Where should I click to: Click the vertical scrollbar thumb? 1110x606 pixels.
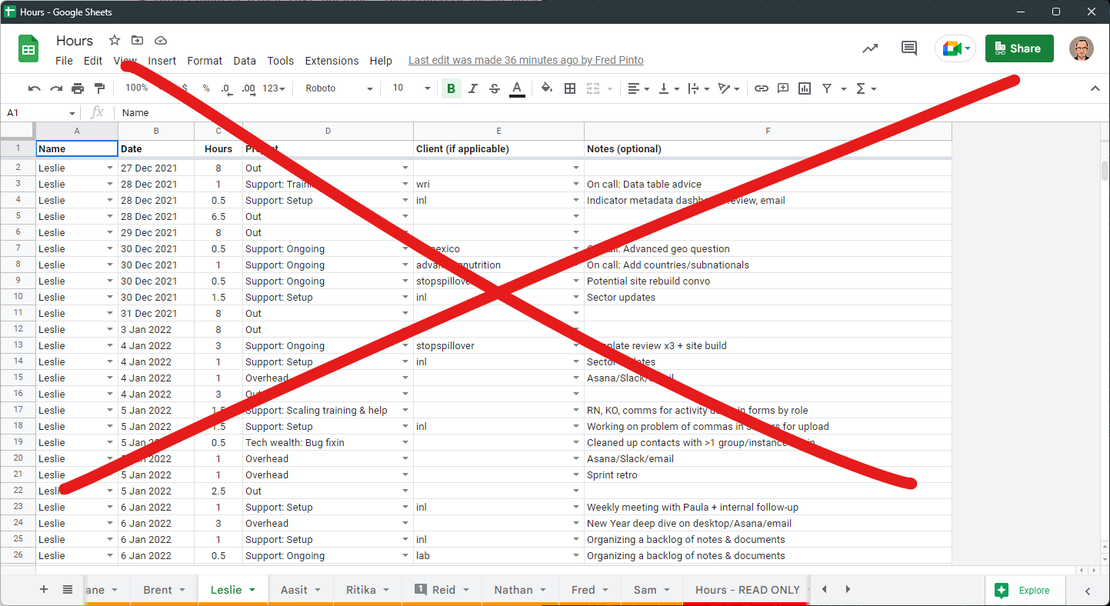[x=1105, y=170]
